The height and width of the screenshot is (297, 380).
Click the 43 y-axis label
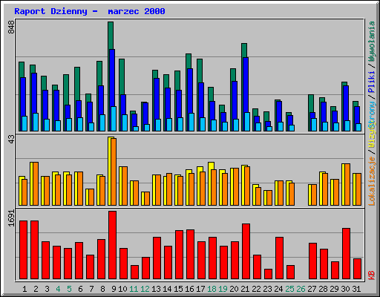tap(11, 140)
